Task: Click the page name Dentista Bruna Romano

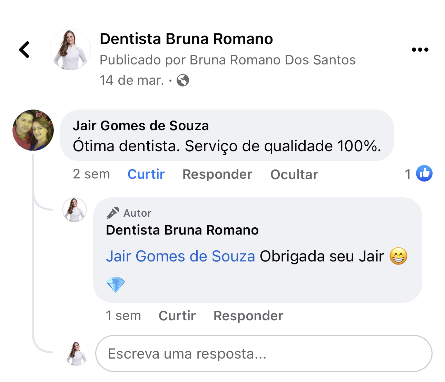Action: [x=186, y=39]
